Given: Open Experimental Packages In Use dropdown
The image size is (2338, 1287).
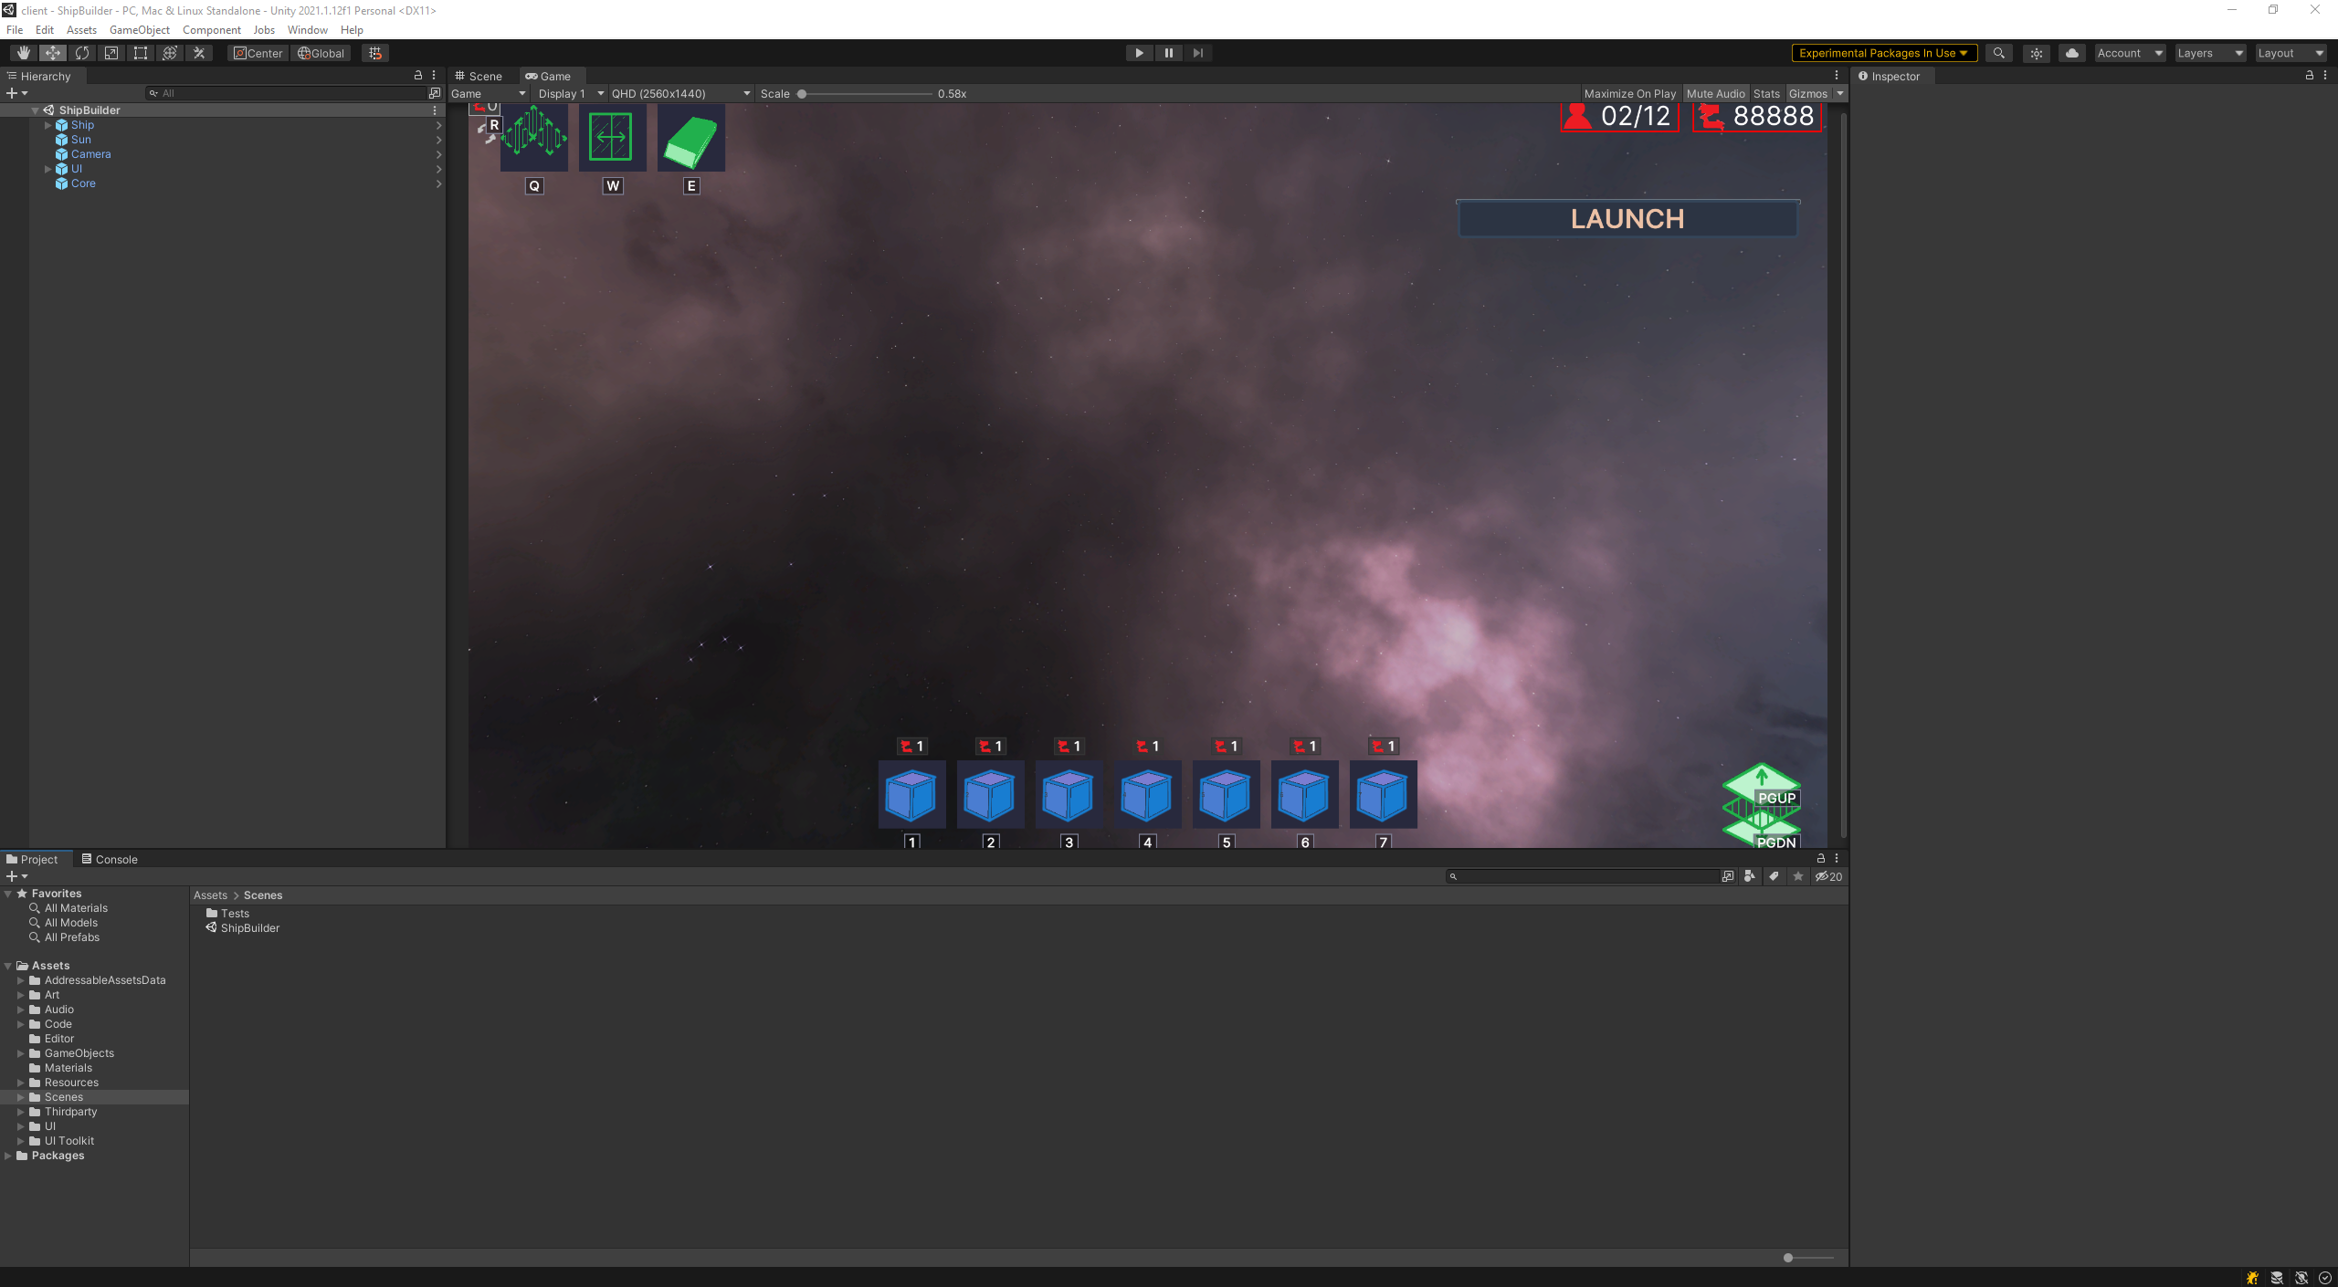Looking at the screenshot, I should click(1884, 53).
